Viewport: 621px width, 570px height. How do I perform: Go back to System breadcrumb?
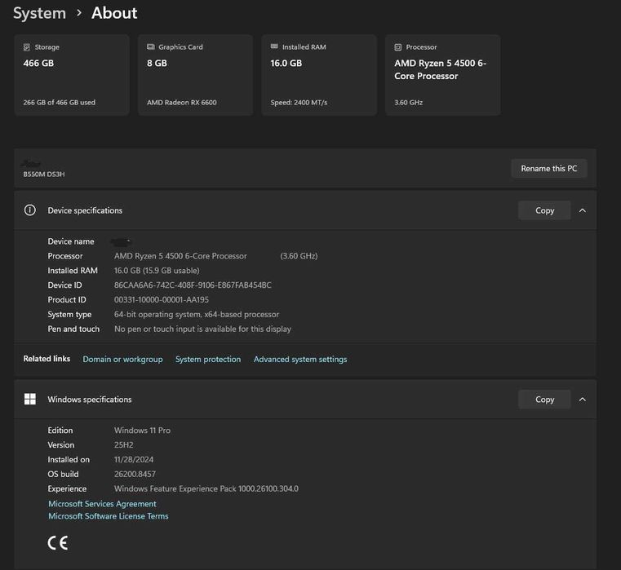(x=40, y=13)
